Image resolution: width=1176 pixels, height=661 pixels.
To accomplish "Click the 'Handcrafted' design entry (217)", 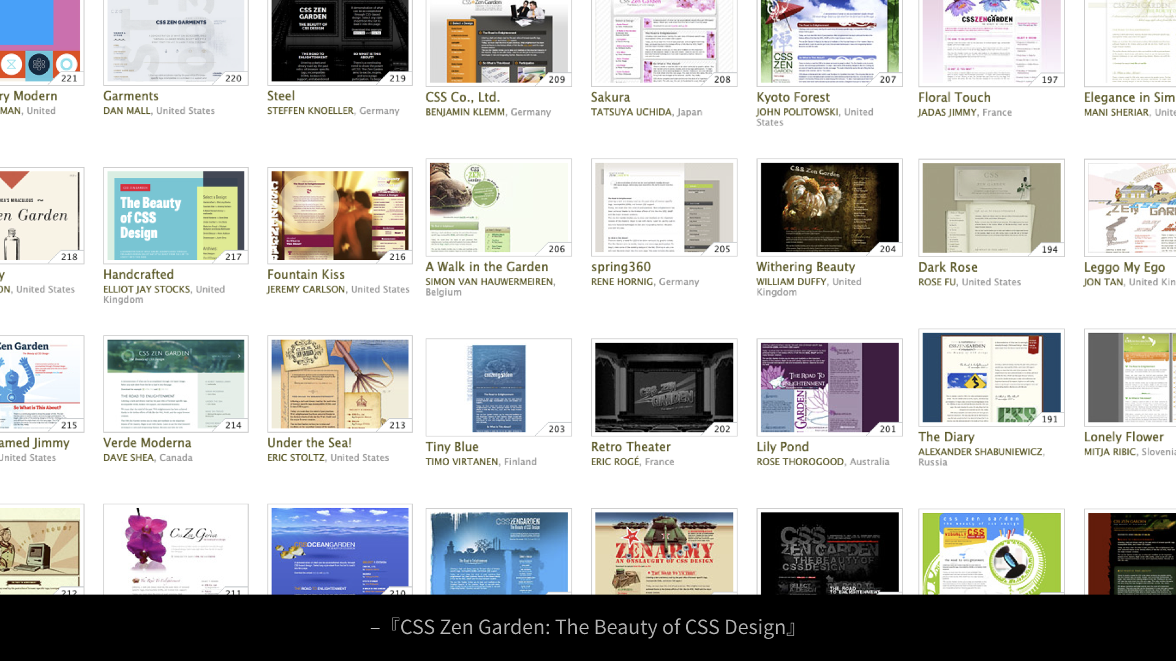I will 176,214.
